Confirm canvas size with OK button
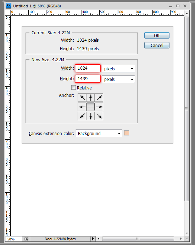Image resolution: width=195 pixels, height=245 pixels. tap(157, 35)
